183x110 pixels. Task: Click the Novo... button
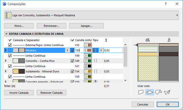[19, 26]
